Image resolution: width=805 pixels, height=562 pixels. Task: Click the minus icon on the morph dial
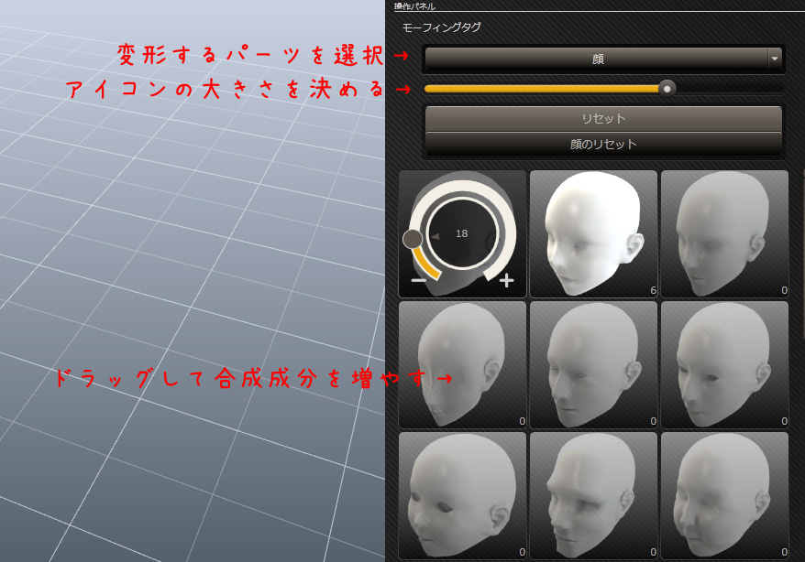(x=418, y=280)
